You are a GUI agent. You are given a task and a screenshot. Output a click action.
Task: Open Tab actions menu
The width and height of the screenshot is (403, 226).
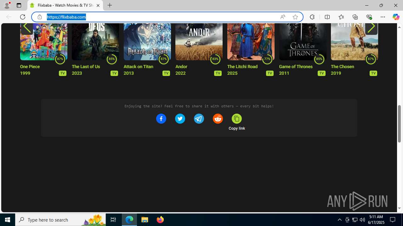click(19, 5)
